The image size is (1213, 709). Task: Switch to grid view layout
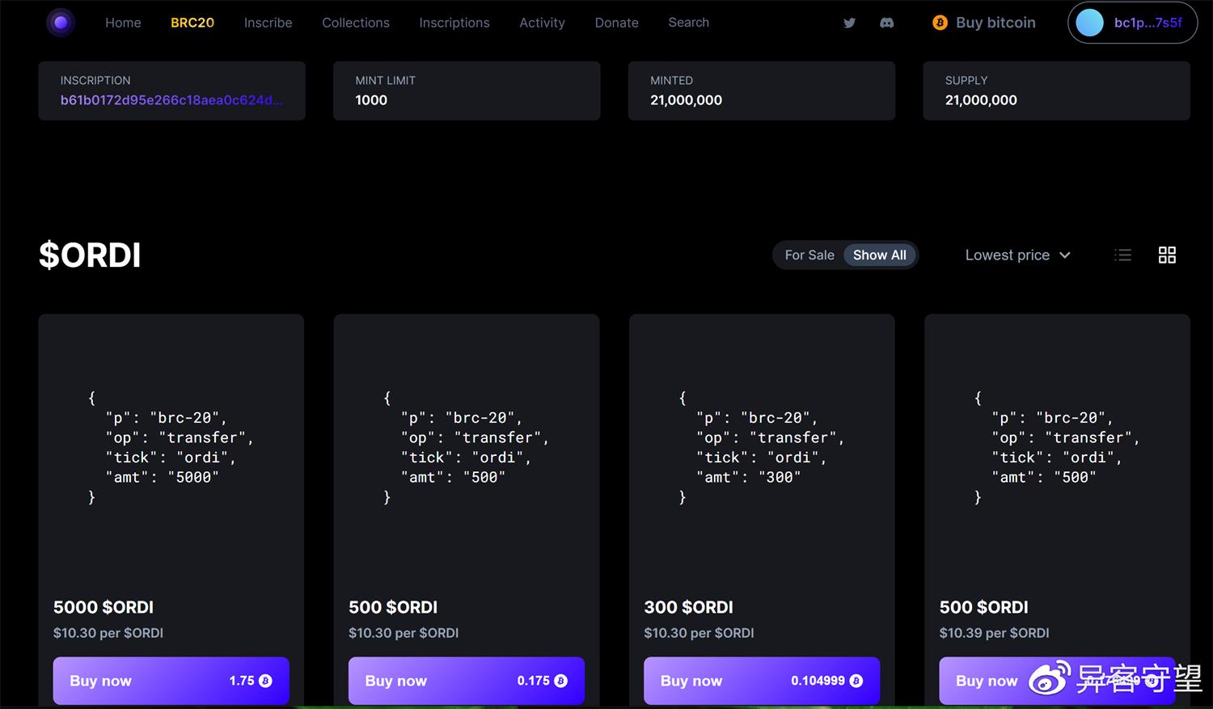pos(1167,255)
